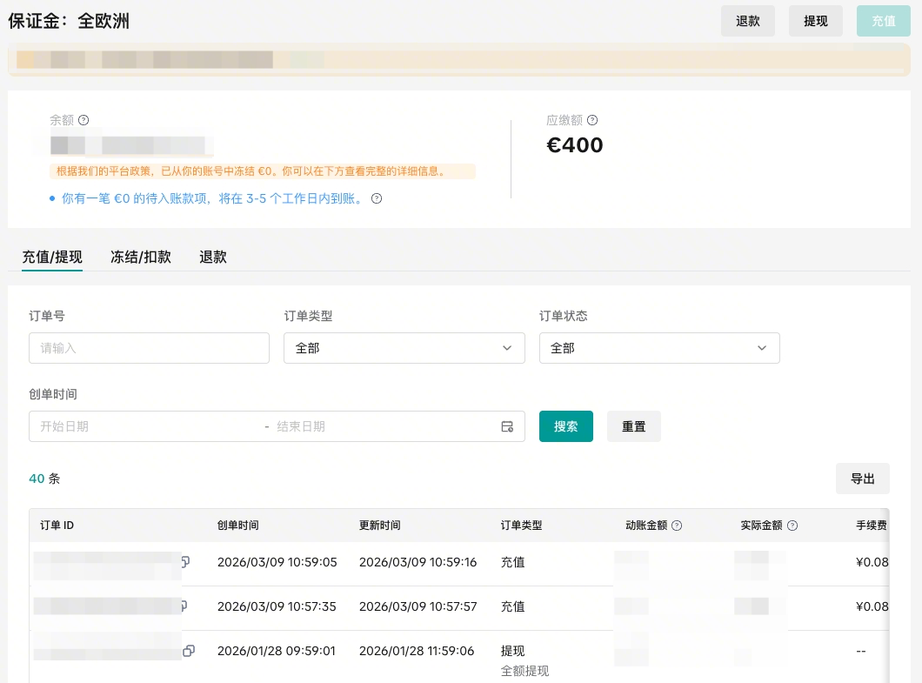Click the help icon beside 实际金额 column header
The width and height of the screenshot is (922, 683).
[x=792, y=526]
